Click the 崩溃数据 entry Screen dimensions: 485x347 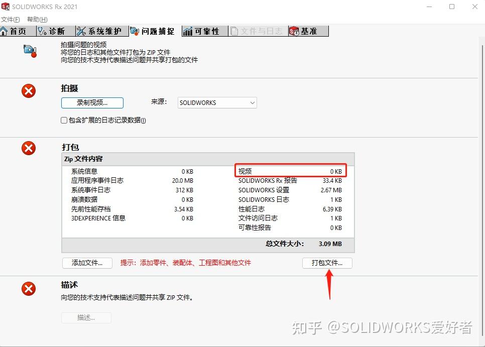point(84,199)
